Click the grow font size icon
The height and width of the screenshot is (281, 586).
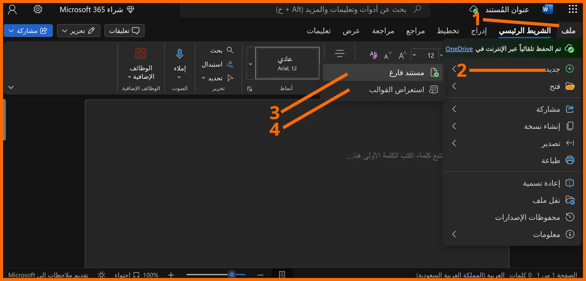pos(402,55)
